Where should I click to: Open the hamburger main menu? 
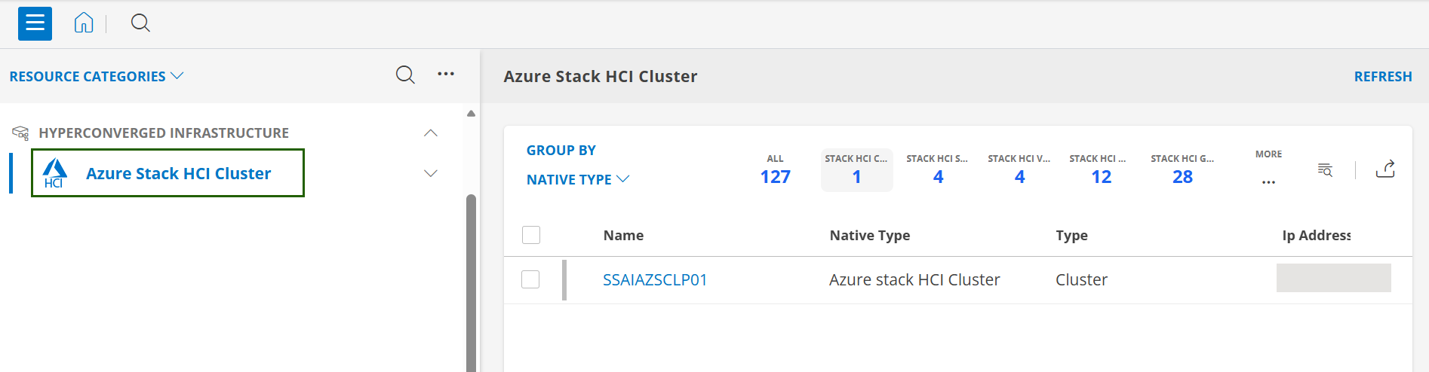point(35,23)
